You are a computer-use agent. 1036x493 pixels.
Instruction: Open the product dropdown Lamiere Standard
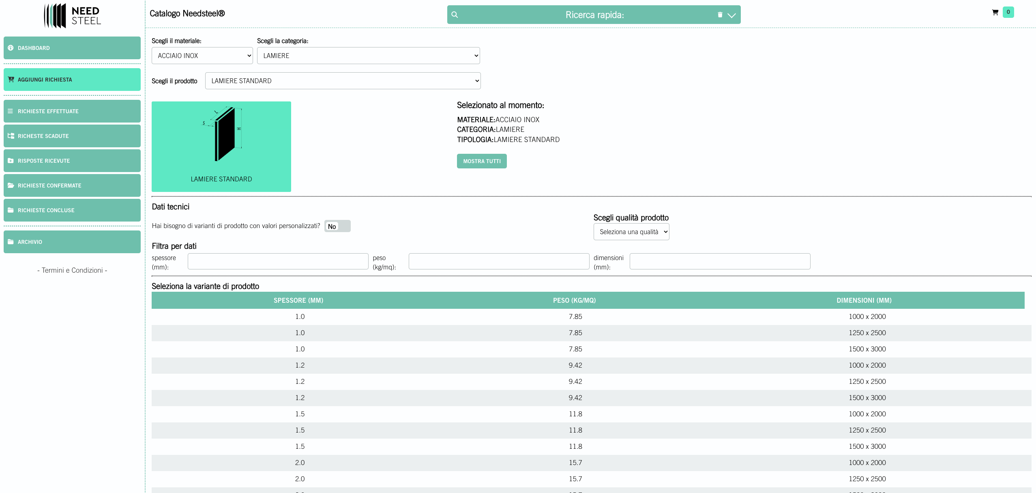[343, 81]
